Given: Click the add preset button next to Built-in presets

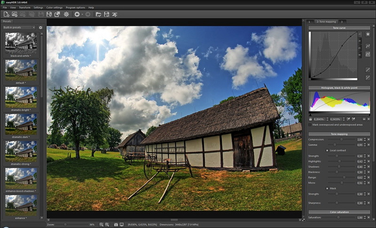Looking at the screenshot, I should pyautogui.click(x=40, y=28).
